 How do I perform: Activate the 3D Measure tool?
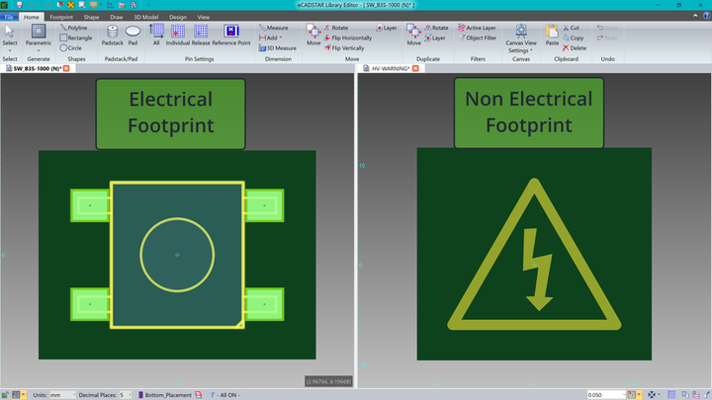(278, 47)
